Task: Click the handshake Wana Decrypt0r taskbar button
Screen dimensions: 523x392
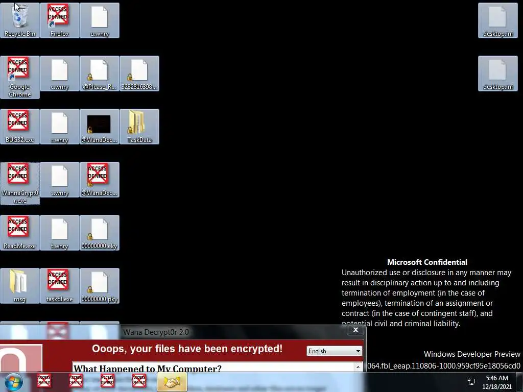Action: [172, 382]
